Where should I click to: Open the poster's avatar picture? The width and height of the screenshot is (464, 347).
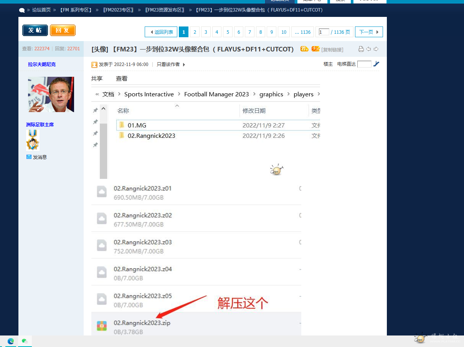pos(51,94)
